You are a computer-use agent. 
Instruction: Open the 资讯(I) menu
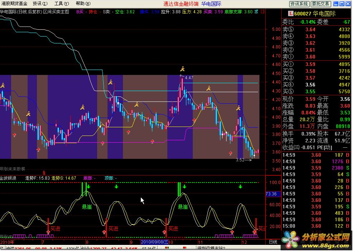[x=40, y=4]
